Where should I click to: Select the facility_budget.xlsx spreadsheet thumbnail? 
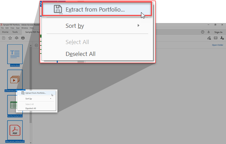point(12,105)
